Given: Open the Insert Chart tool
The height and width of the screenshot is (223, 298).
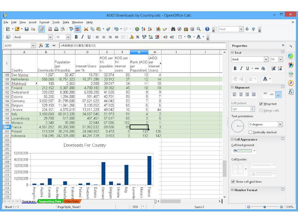Looking at the screenshot, I should pos(159,29).
